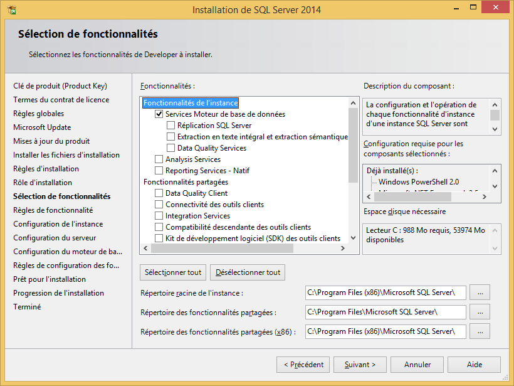Proceed with Suivant button
This screenshot has width=514, height=386.
pyautogui.click(x=360, y=365)
